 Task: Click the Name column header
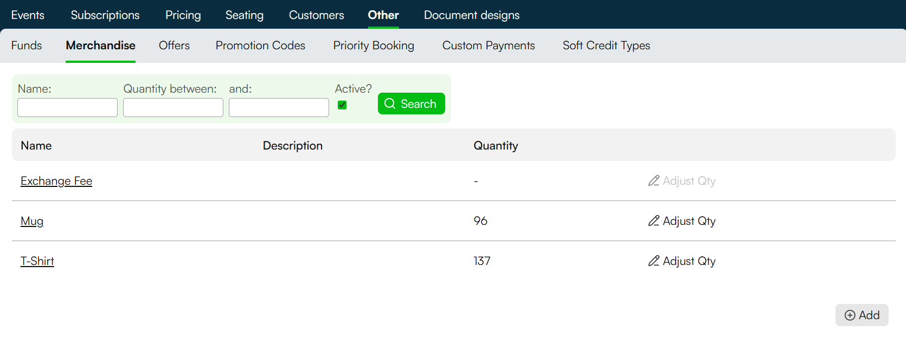(36, 146)
